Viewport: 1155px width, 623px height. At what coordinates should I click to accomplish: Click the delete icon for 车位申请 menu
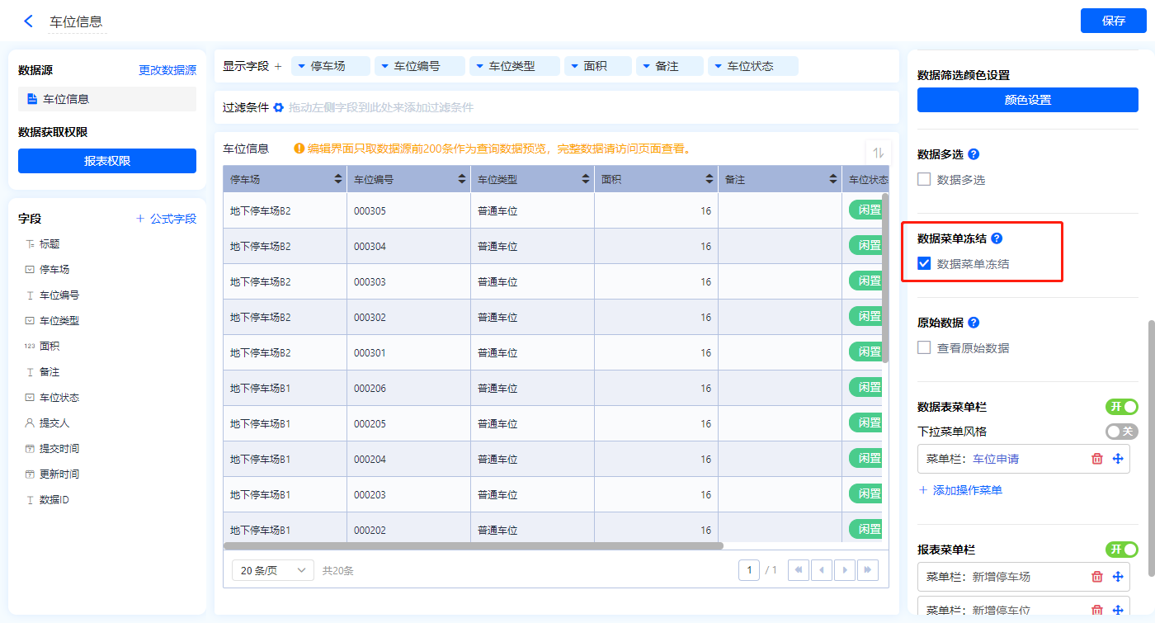click(1097, 459)
